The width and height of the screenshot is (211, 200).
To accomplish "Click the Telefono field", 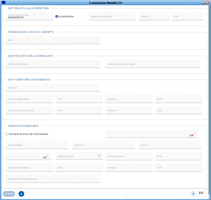I will (x=53, y=88).
